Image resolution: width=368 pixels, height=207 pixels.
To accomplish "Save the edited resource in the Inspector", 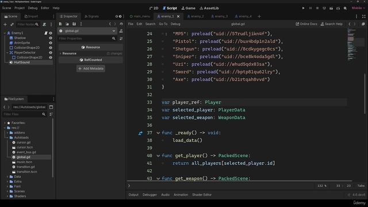I will pos(74,24).
